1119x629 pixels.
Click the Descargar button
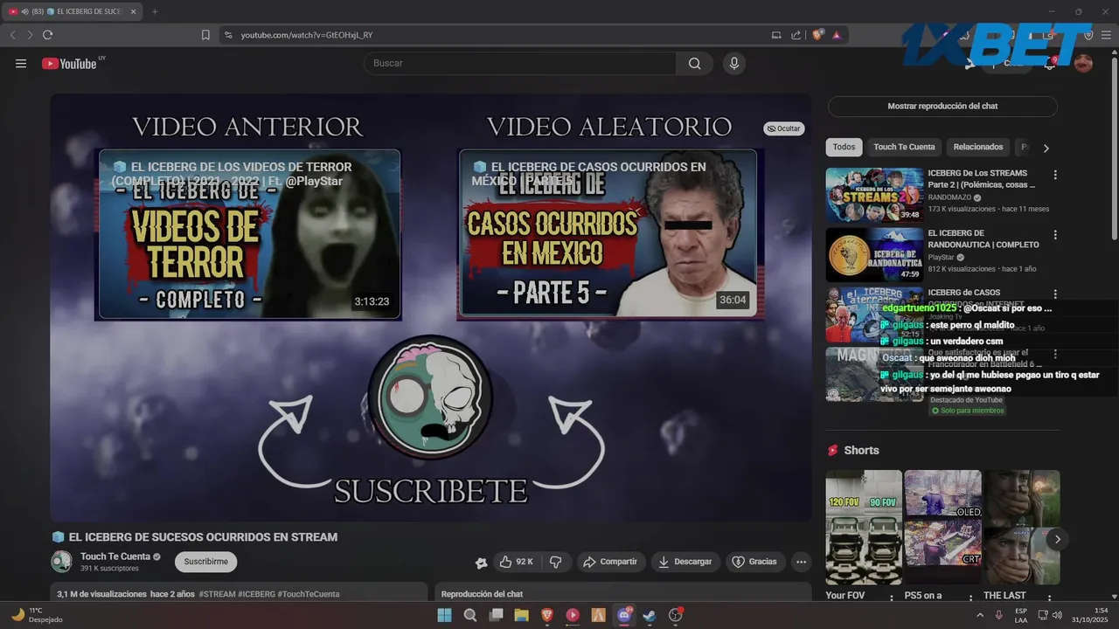[685, 562]
